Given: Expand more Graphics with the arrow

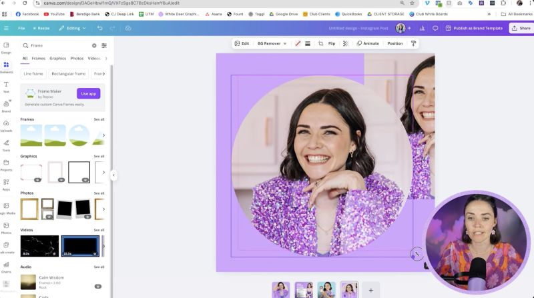Looking at the screenshot, I should tap(103, 172).
